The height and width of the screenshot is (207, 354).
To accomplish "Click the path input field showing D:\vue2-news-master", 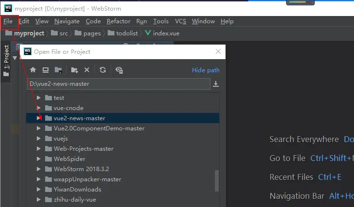I will [119, 84].
